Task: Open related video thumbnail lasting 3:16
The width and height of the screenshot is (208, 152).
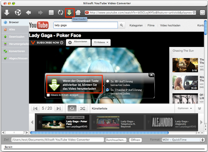Action: pos(185,65)
